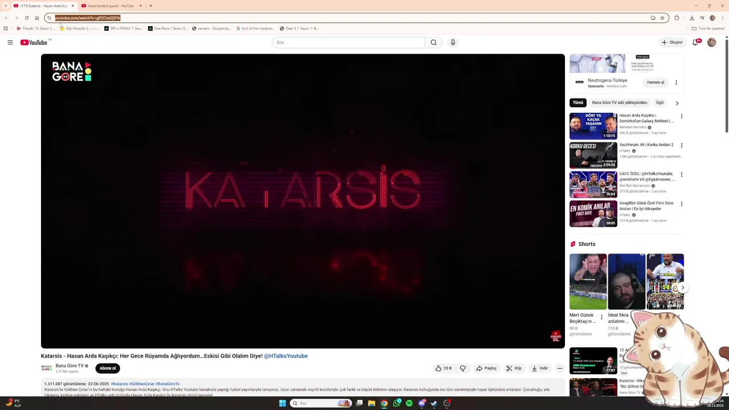Open the YouTube hamburger guide menu
This screenshot has width=729, height=410.
click(10, 43)
